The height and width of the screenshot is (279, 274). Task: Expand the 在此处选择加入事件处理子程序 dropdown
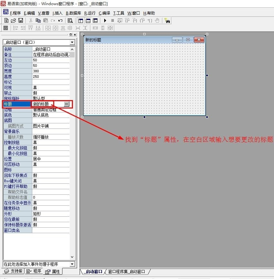(x=72, y=264)
